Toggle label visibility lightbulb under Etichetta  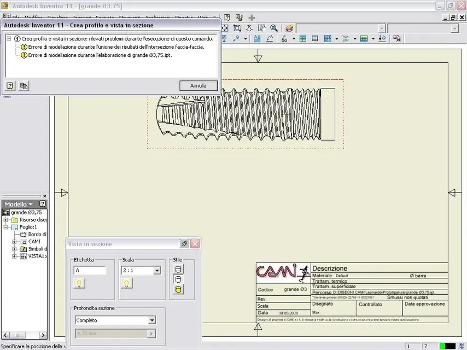point(79,283)
